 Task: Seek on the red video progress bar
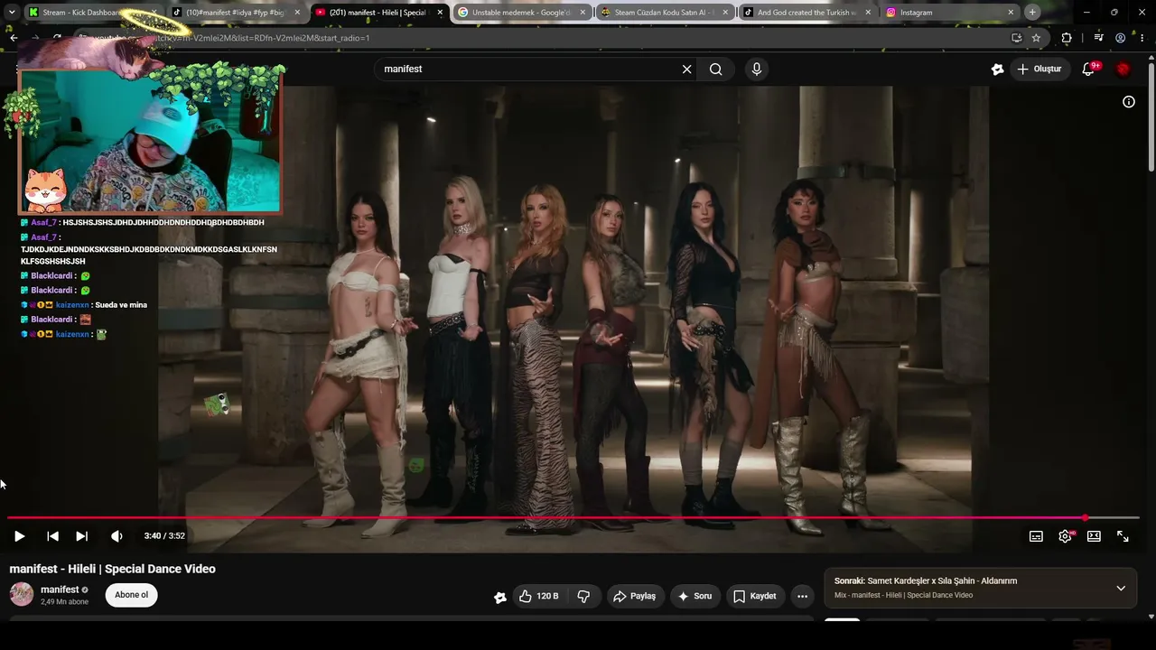click(573, 518)
